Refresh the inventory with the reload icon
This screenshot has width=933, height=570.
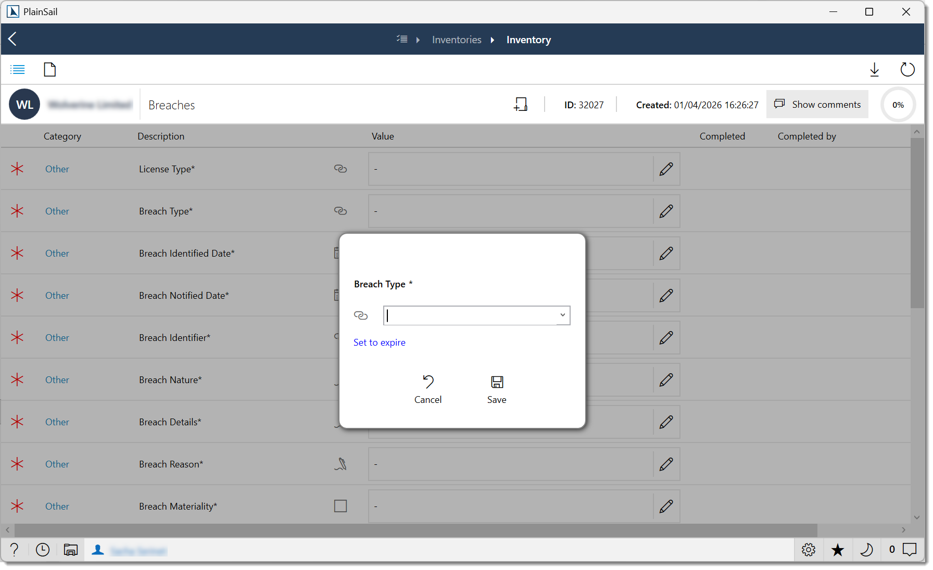[907, 69]
